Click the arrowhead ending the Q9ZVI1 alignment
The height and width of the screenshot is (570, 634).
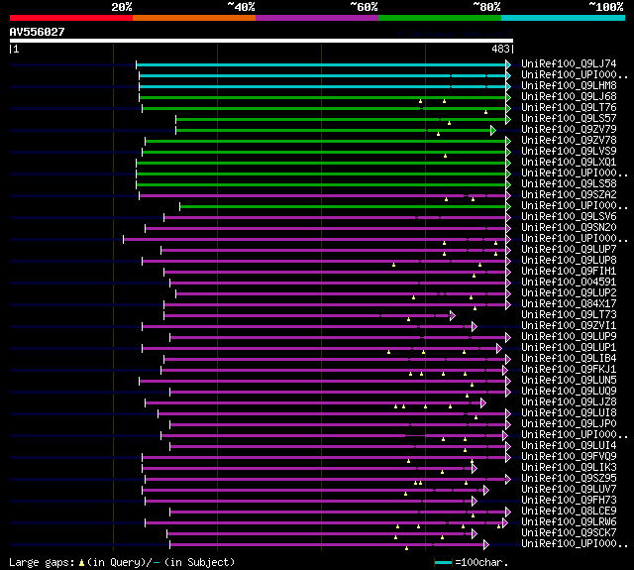click(475, 326)
